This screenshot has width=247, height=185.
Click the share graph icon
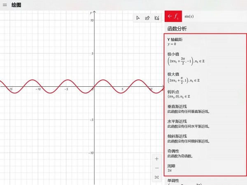(x=147, y=18)
